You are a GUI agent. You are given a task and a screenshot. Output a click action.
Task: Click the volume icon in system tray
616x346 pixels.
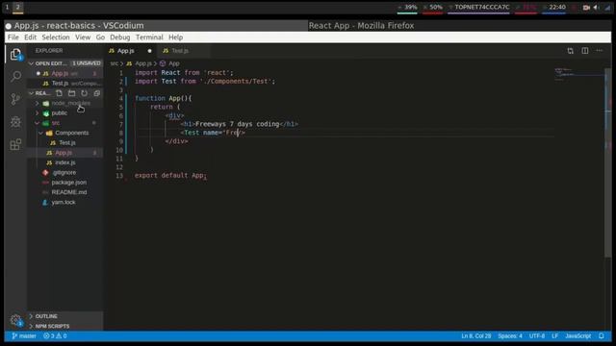coord(597,7)
